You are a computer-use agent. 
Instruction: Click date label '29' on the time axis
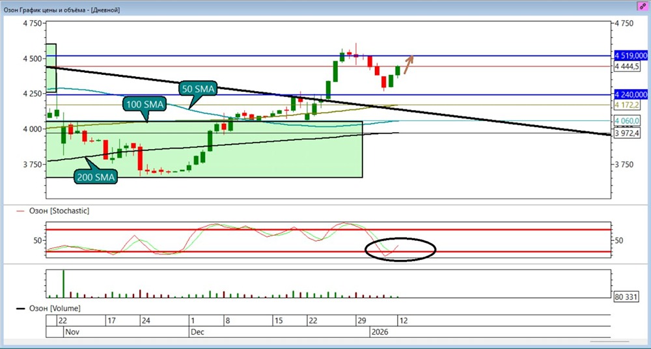click(x=361, y=321)
